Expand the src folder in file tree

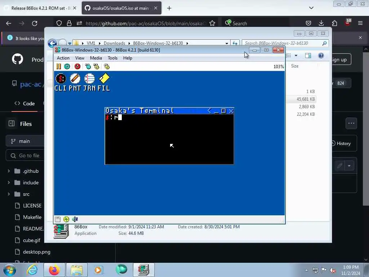pos(9,194)
